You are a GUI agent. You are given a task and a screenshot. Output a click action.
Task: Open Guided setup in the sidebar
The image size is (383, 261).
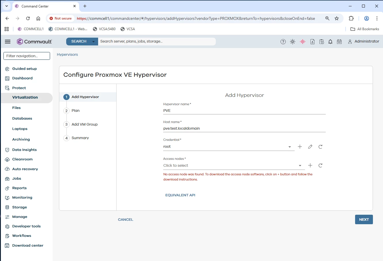click(24, 69)
